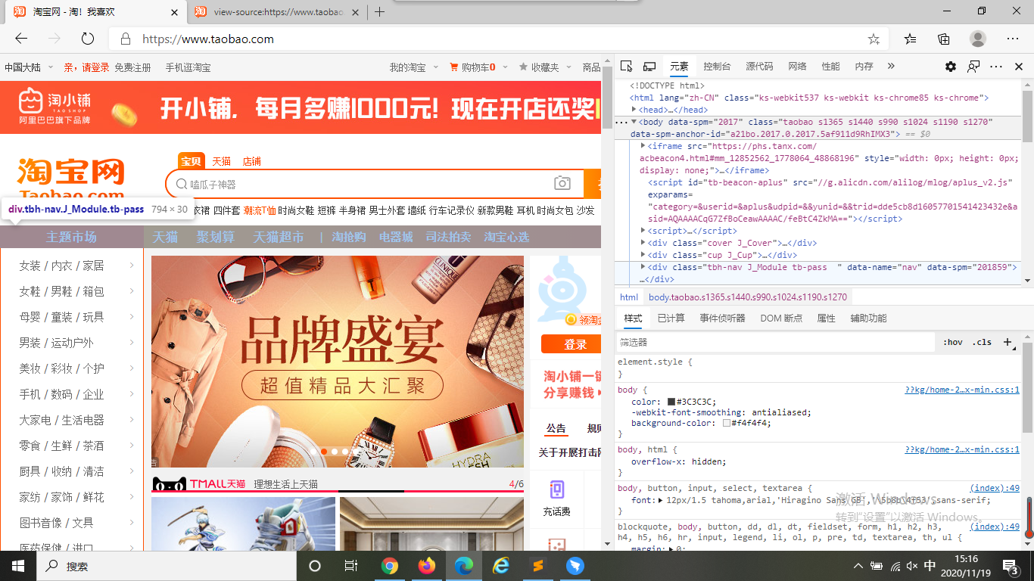Expand the div cup J_Cup node

[x=643, y=255]
